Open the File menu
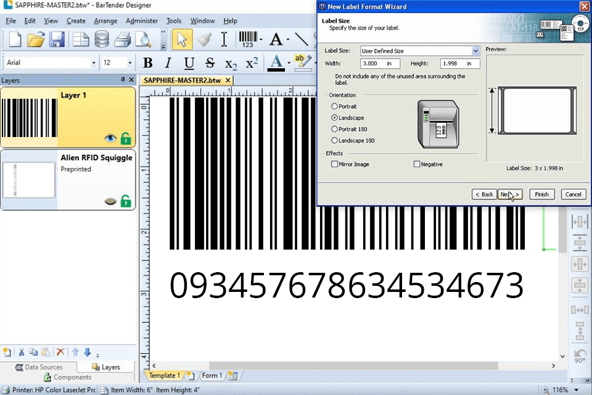 point(10,21)
